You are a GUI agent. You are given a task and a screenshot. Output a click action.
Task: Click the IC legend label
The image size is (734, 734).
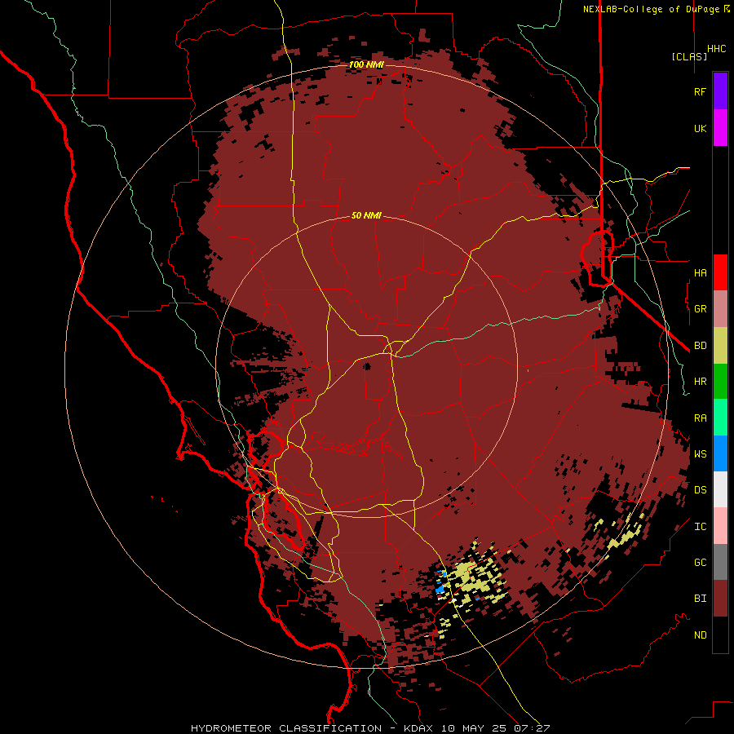700,527
